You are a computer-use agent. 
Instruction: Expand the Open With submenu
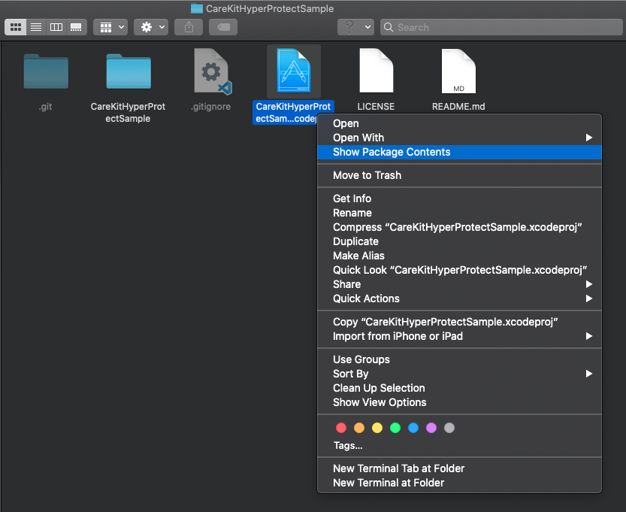[459, 138]
